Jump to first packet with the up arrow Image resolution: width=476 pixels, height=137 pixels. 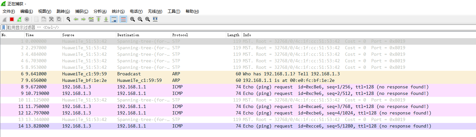coord(98,19)
